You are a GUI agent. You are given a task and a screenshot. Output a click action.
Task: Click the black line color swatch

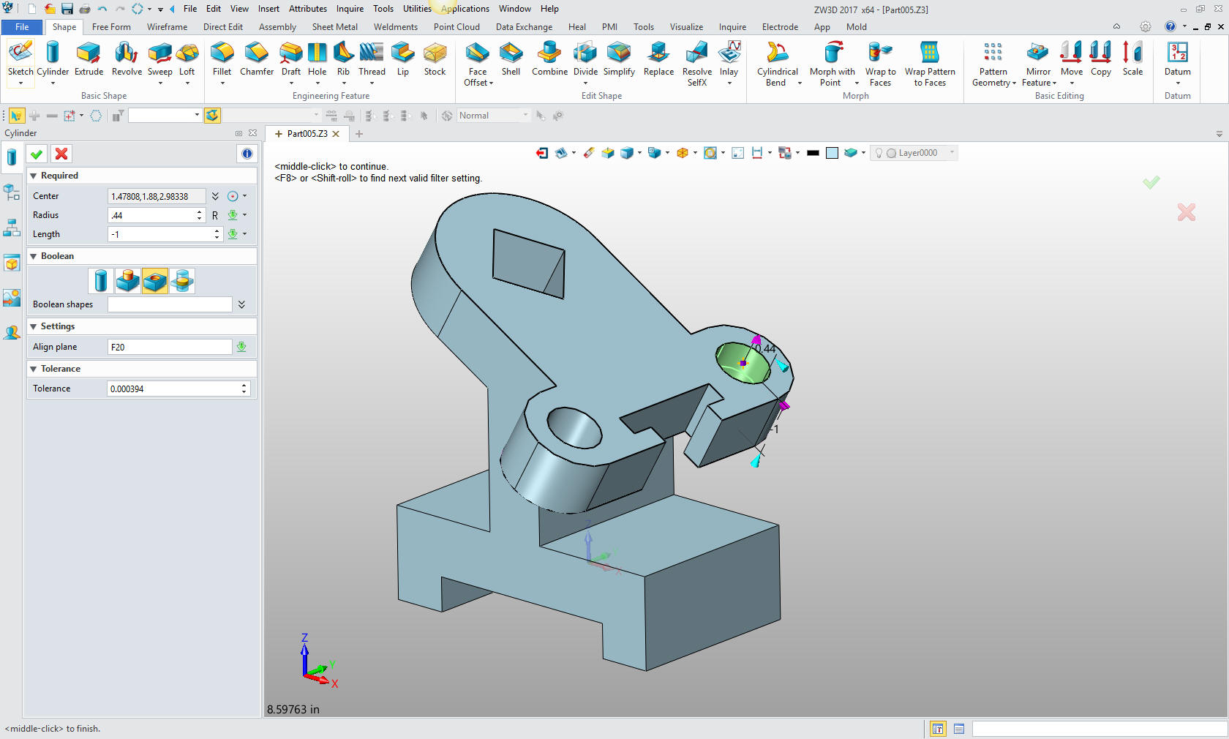[x=813, y=153]
